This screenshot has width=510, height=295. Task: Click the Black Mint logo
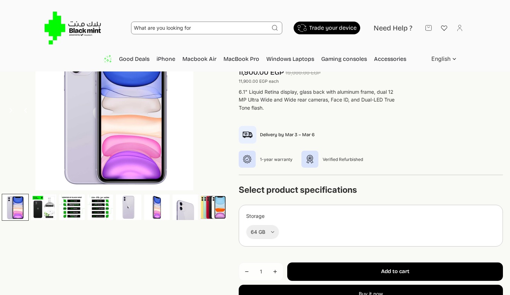click(73, 28)
